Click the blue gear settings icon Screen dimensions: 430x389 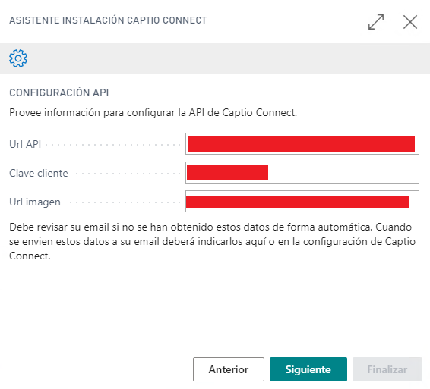18,58
